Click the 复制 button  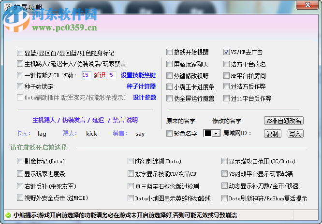(273, 134)
